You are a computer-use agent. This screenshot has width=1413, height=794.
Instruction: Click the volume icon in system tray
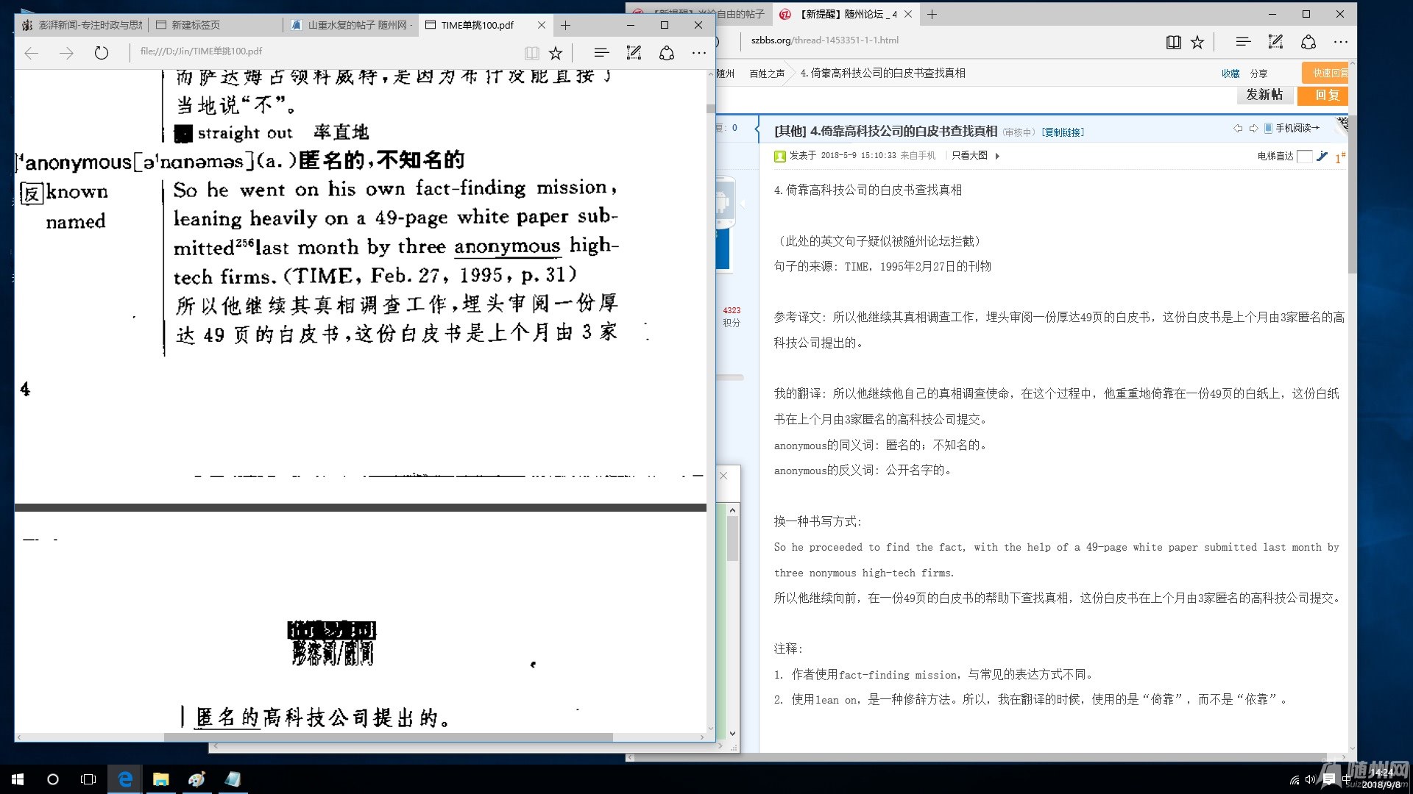tap(1309, 780)
